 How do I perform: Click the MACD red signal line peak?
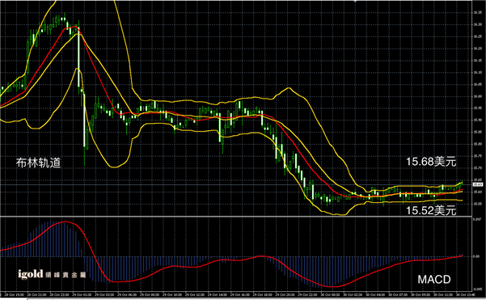coord(66,222)
